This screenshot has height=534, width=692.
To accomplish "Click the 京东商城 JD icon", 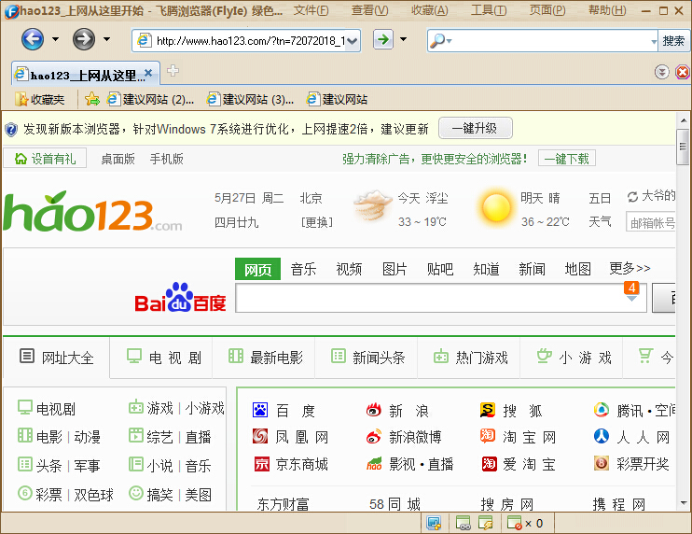I will (x=262, y=464).
